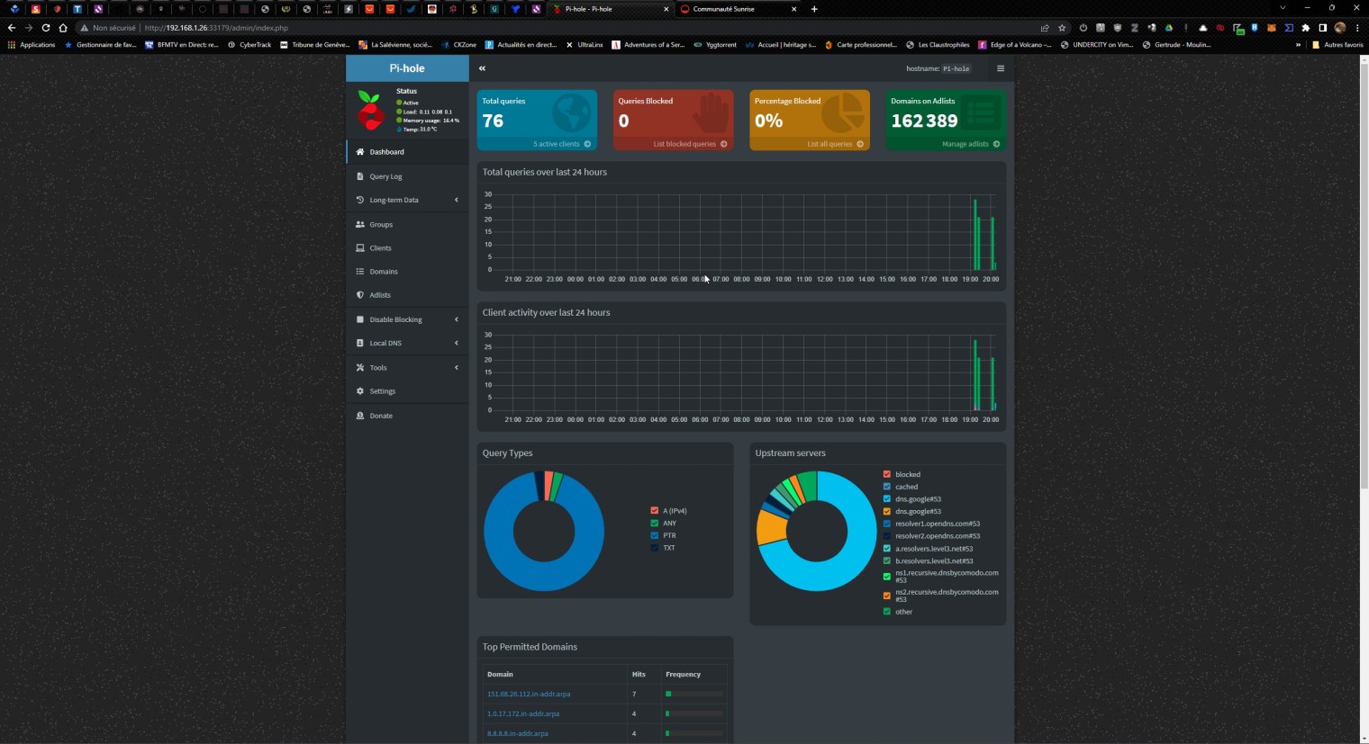1369x744 pixels.
Task: Go to Adlists shield icon
Action: (x=360, y=295)
